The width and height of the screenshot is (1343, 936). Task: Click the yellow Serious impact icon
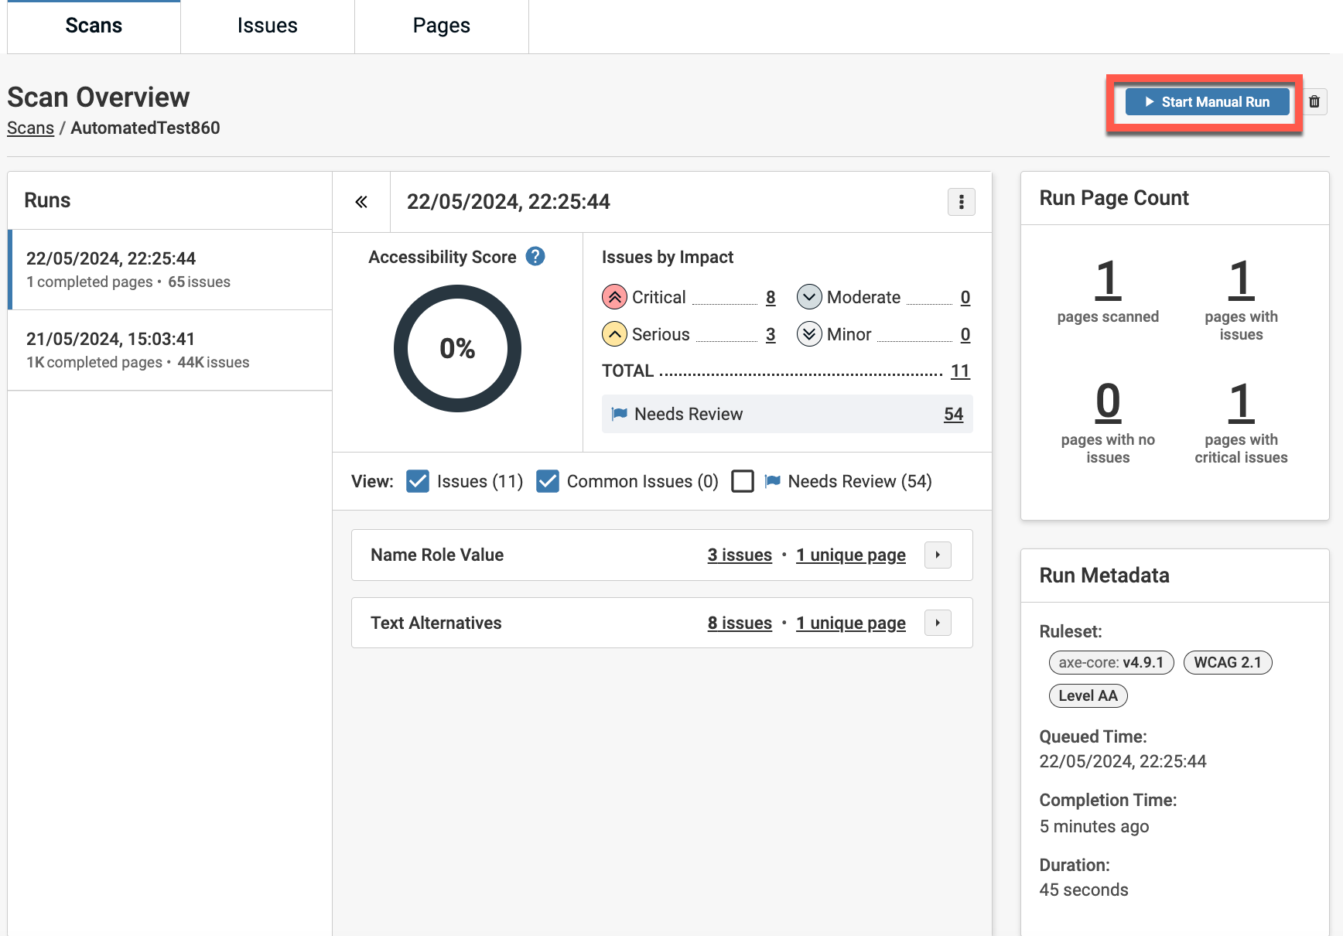pos(614,334)
